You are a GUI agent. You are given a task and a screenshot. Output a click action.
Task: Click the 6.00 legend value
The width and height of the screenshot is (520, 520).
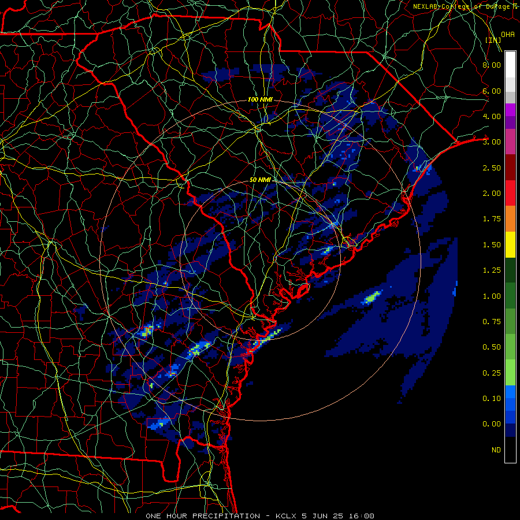(492, 91)
